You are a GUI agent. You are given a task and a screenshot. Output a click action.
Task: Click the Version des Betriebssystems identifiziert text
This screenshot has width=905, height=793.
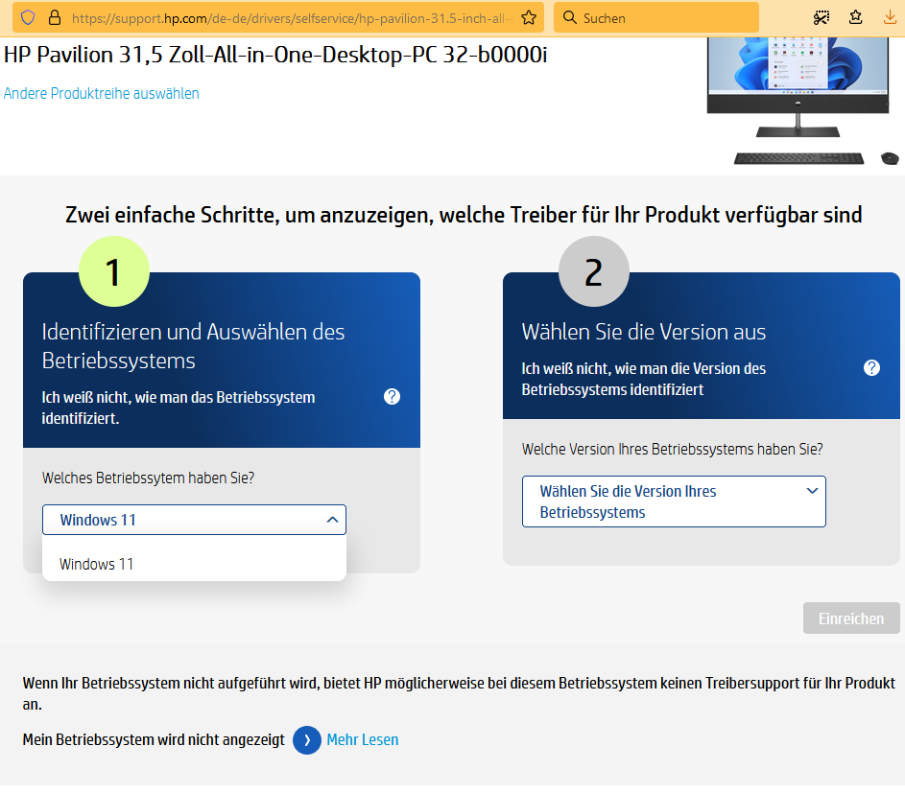point(644,379)
